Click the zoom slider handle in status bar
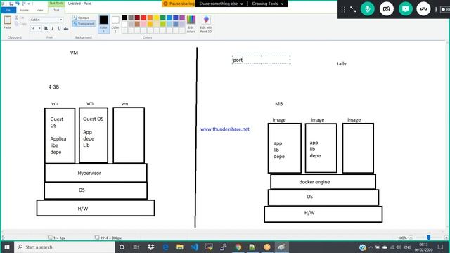The image size is (450, 253). point(428,238)
